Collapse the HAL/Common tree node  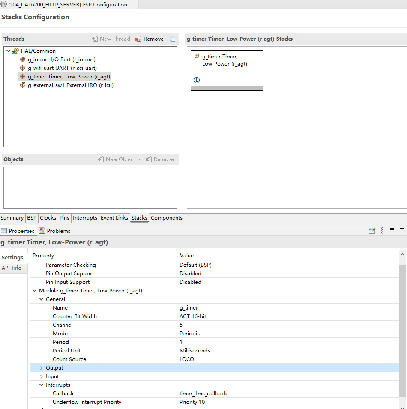8,51
